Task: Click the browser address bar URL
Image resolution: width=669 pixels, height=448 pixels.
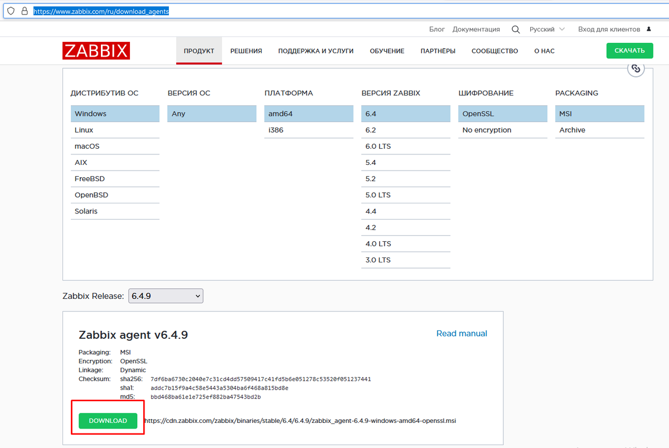Action: [100, 11]
